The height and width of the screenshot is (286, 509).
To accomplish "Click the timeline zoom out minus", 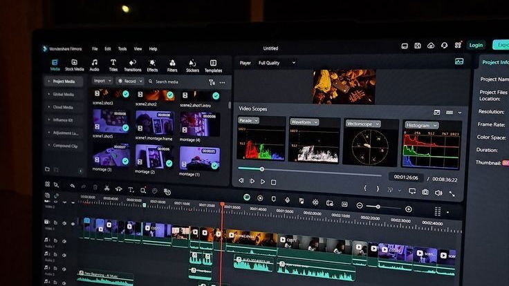I will click(x=360, y=206).
